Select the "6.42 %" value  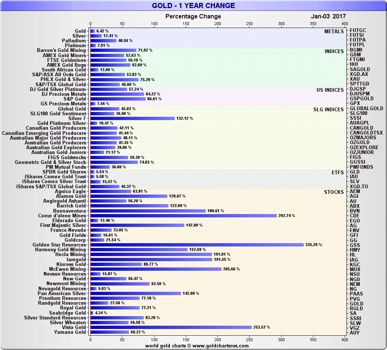[102, 31]
